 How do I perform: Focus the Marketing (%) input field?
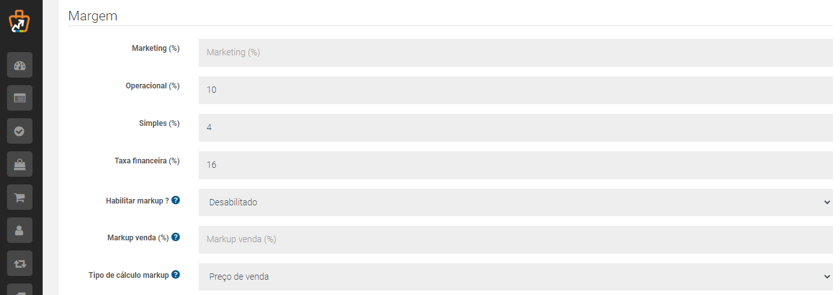pos(516,53)
